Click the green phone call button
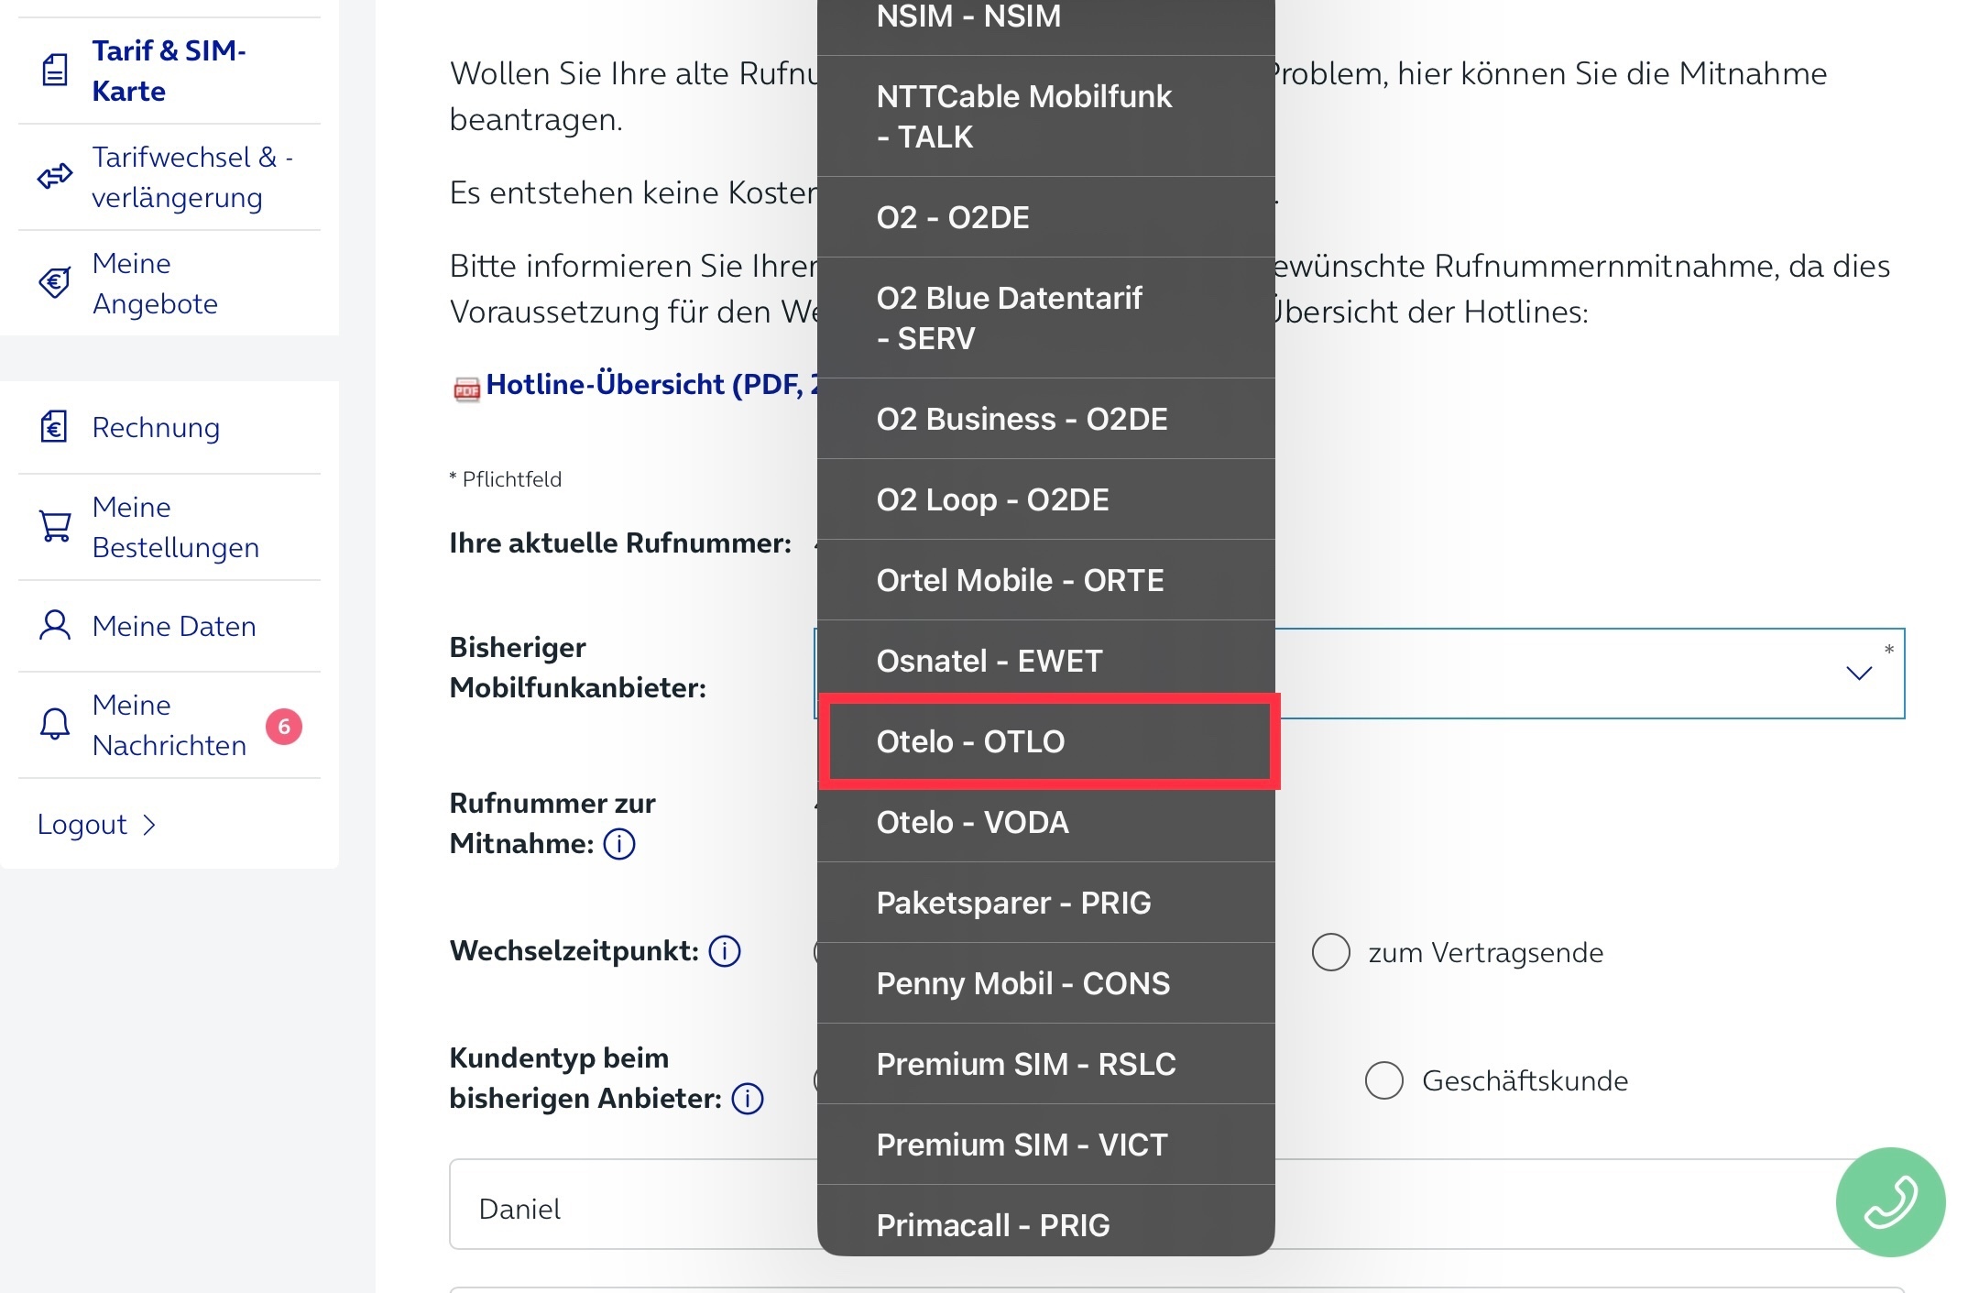Image resolution: width=1979 pixels, height=1293 pixels. click(x=1891, y=1202)
